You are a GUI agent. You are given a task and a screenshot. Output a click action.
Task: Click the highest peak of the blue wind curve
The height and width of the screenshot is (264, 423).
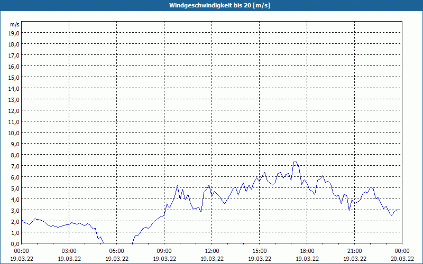click(x=295, y=162)
